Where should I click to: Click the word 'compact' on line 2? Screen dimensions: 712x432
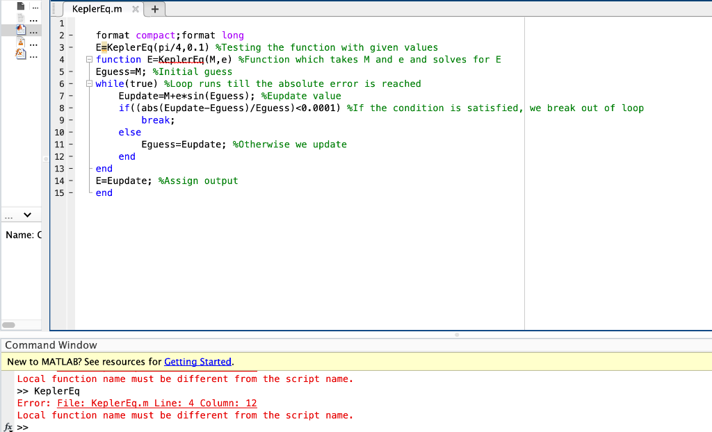(155, 35)
